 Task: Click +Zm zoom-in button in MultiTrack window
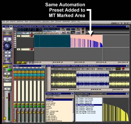pyautogui.click(x=19, y=63)
